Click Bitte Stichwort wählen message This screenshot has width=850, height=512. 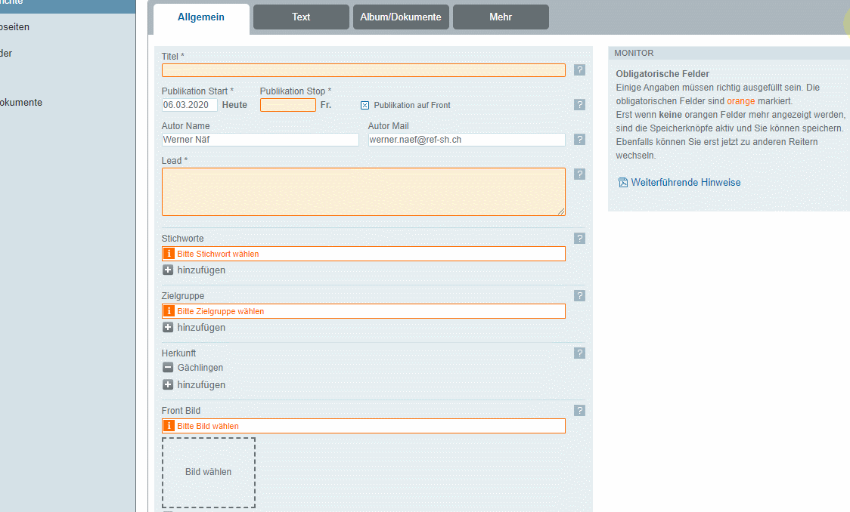(218, 254)
